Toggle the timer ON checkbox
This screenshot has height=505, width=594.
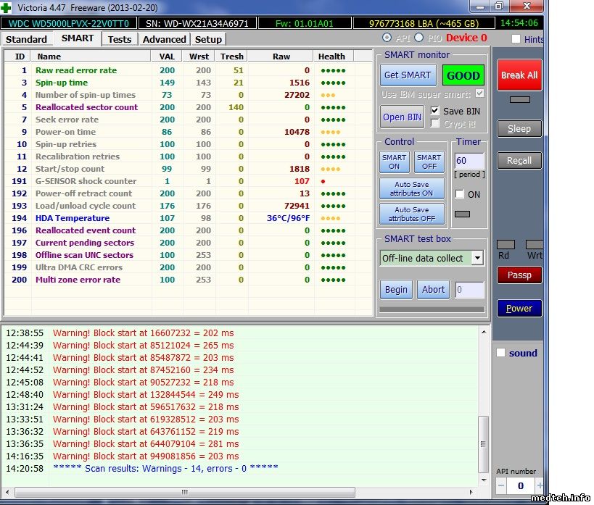pos(459,194)
